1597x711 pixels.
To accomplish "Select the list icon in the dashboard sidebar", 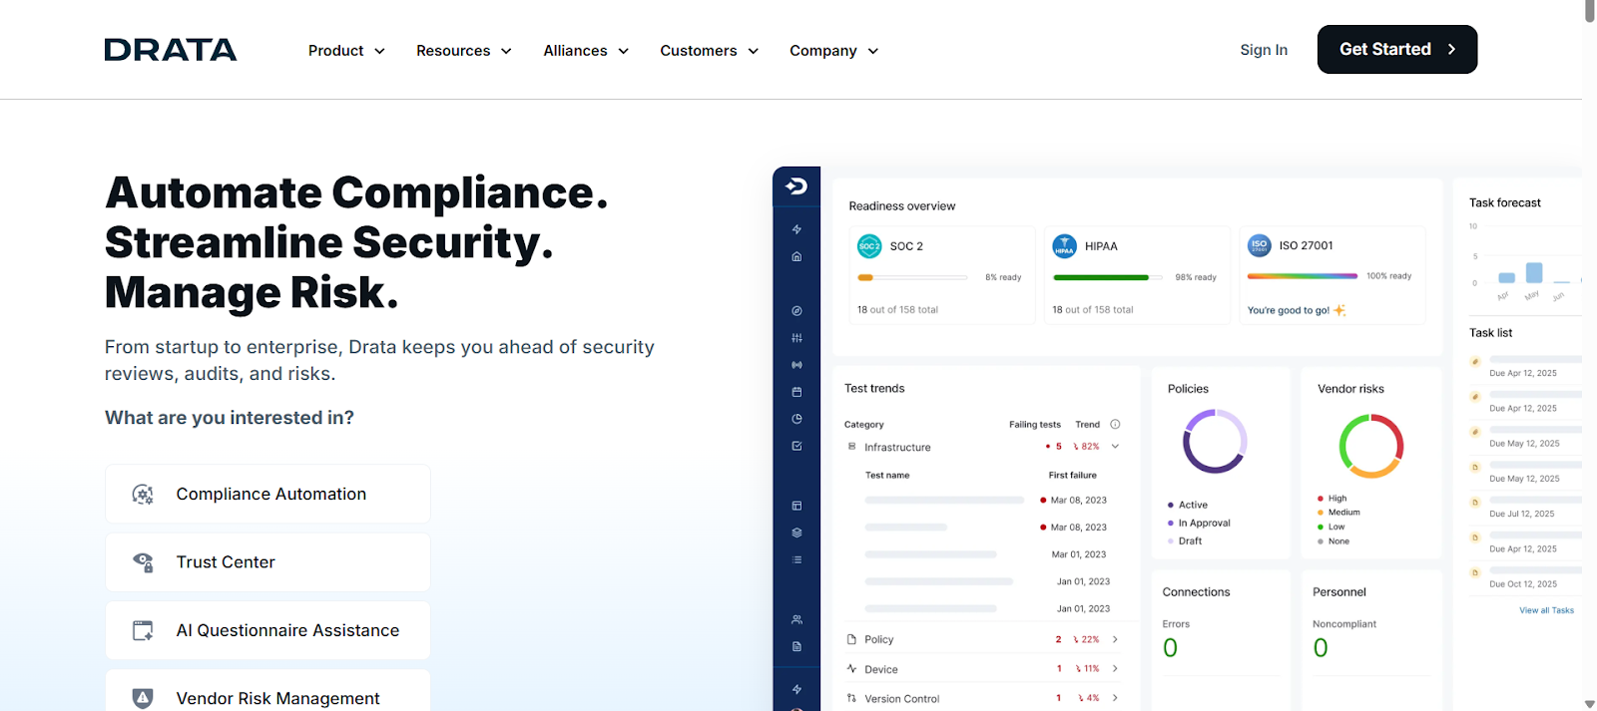I will (x=797, y=559).
